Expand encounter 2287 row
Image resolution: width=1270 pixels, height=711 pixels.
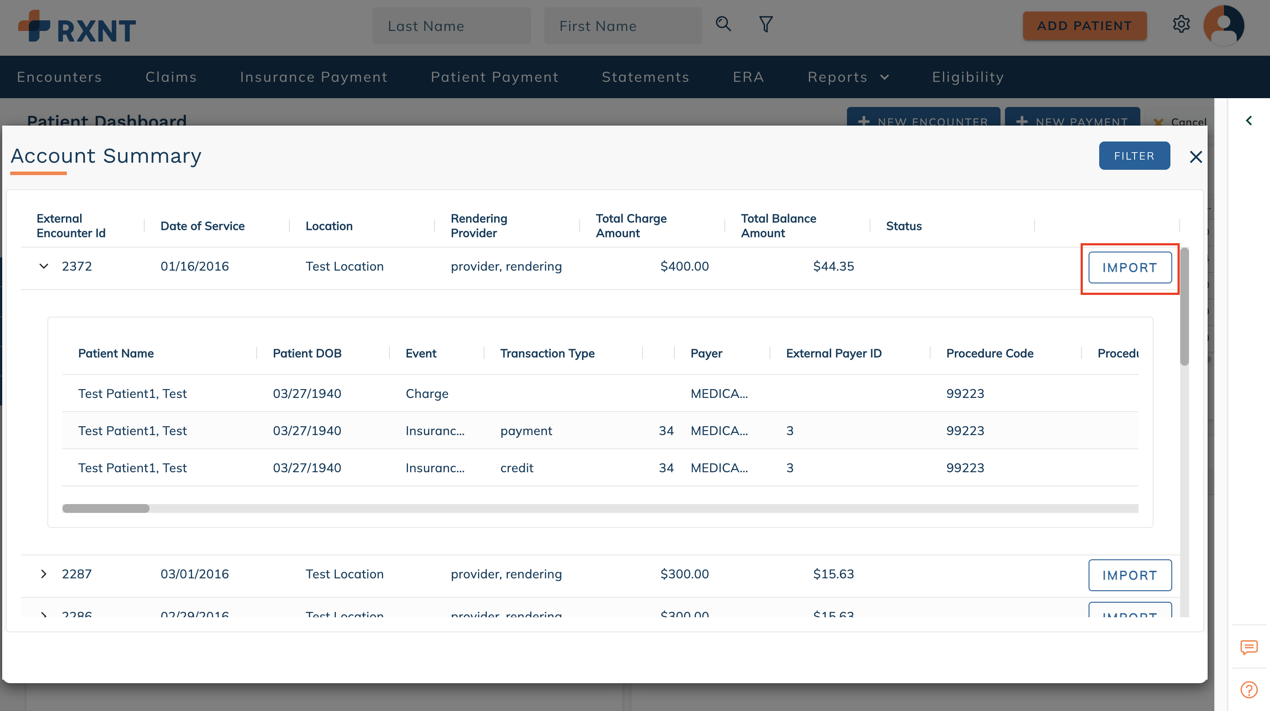(x=44, y=574)
